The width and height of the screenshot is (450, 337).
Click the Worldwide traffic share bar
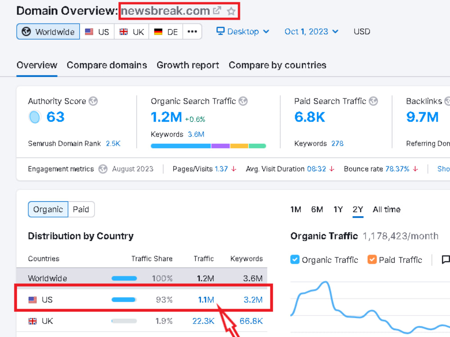tap(124, 278)
